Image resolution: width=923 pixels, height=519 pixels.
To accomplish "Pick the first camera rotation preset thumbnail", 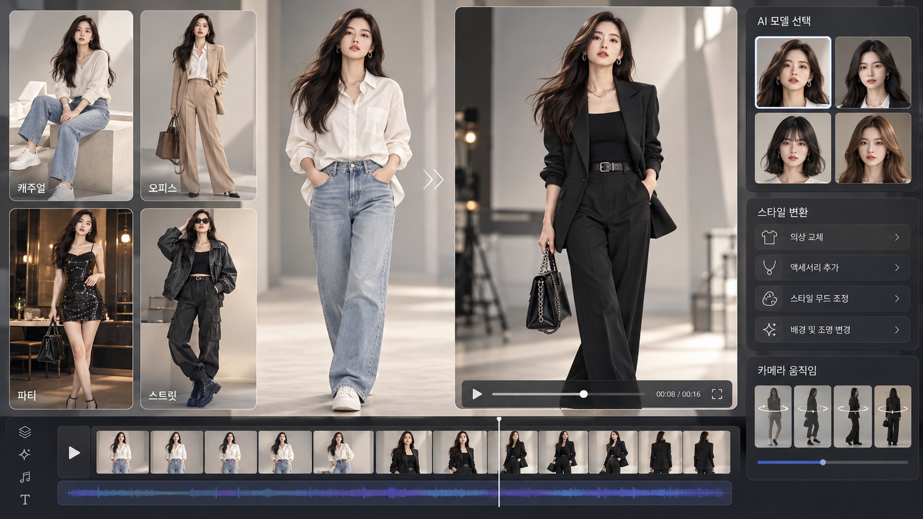I will coord(773,416).
